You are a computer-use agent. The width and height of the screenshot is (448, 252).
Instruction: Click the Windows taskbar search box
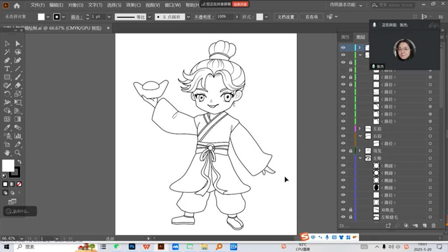pyautogui.click(x=44, y=247)
